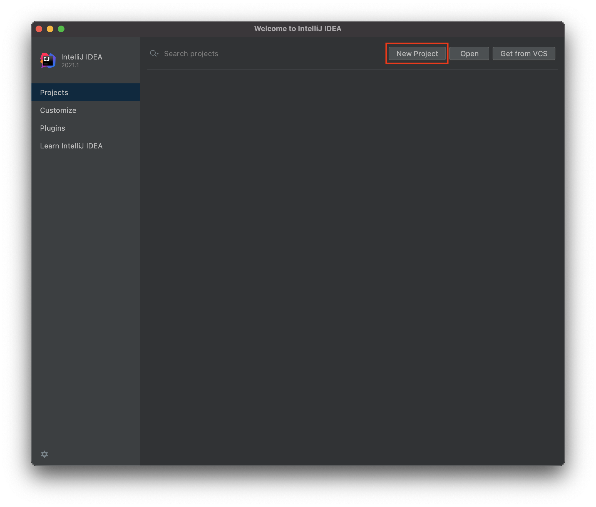Minimize the window using yellow button
This screenshot has height=507, width=596.
(x=50, y=29)
